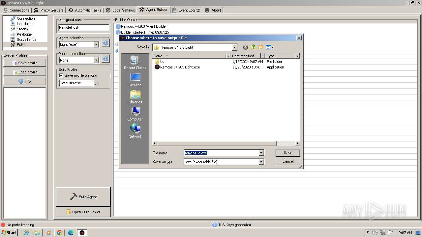Open Computer in places bar
Image resolution: width=422 pixels, height=237 pixels.
pyautogui.click(x=135, y=114)
